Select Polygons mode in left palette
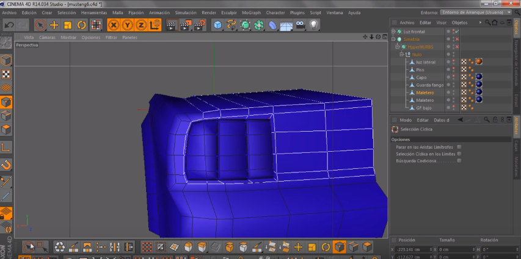 (6, 130)
